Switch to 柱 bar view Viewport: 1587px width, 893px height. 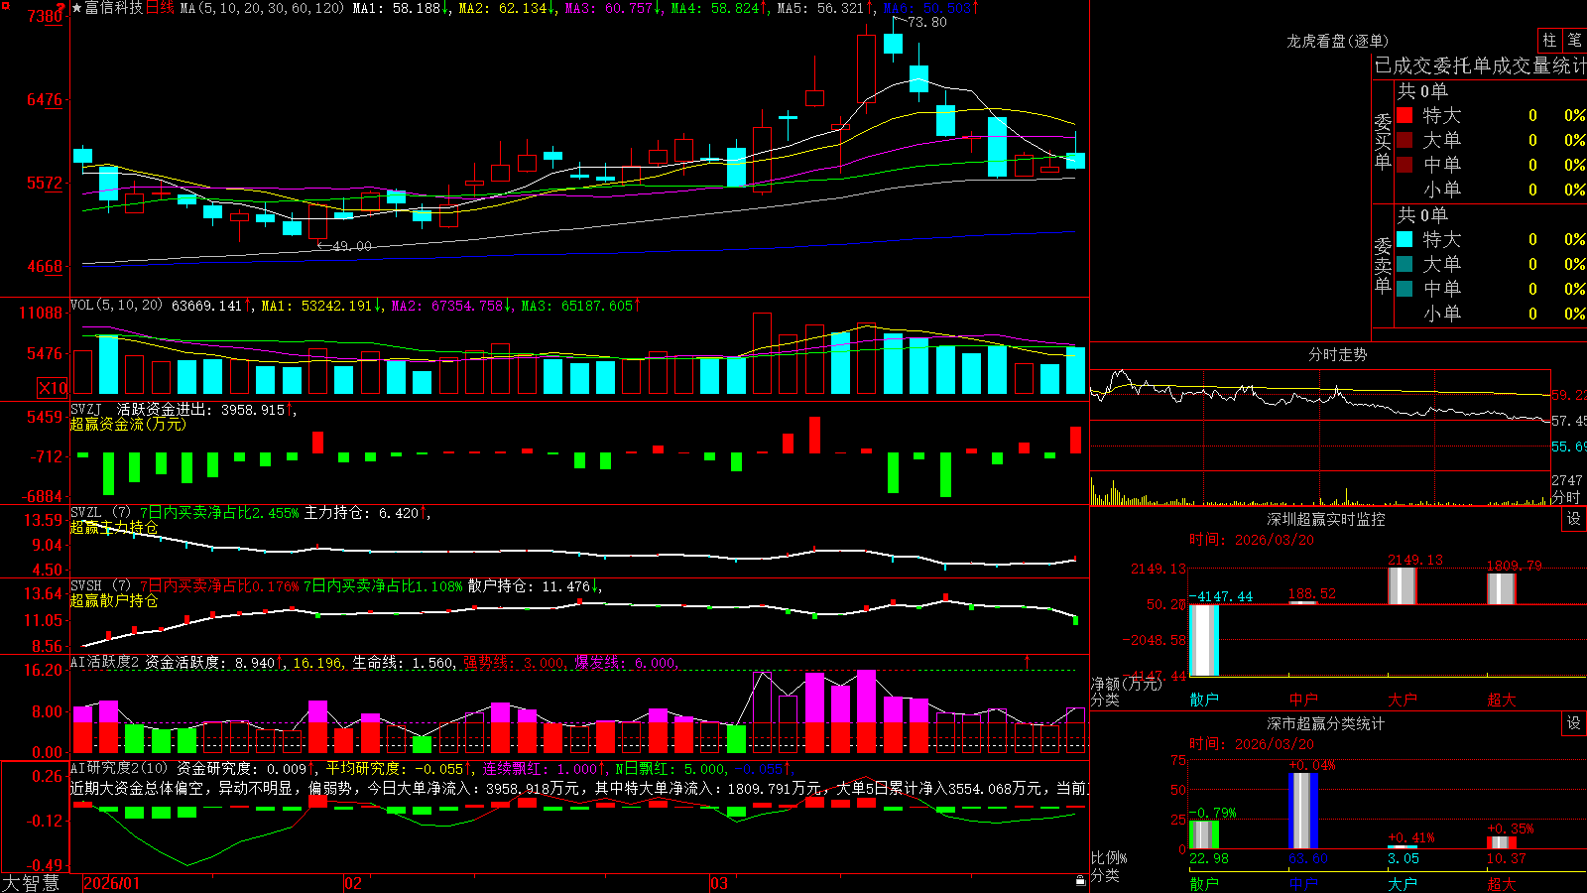(1549, 41)
